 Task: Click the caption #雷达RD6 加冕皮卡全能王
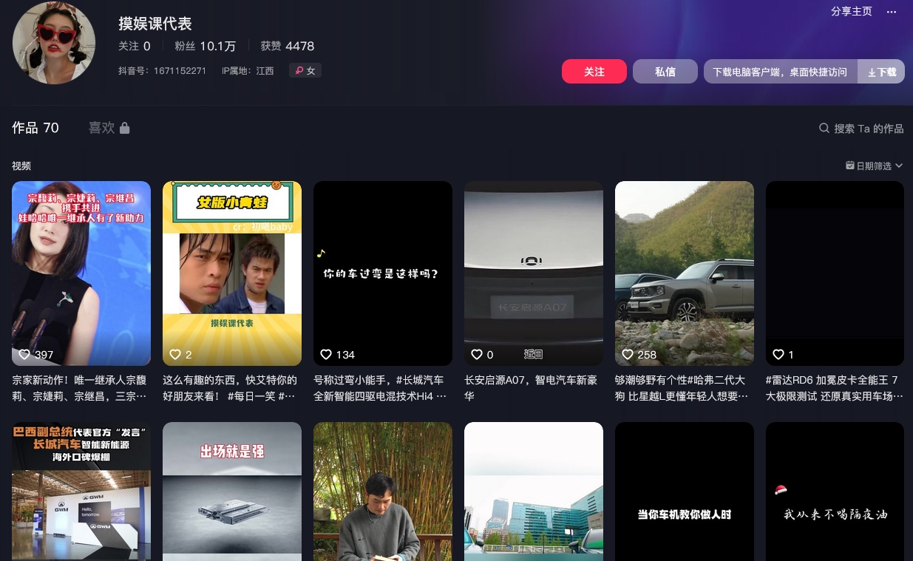(835, 388)
